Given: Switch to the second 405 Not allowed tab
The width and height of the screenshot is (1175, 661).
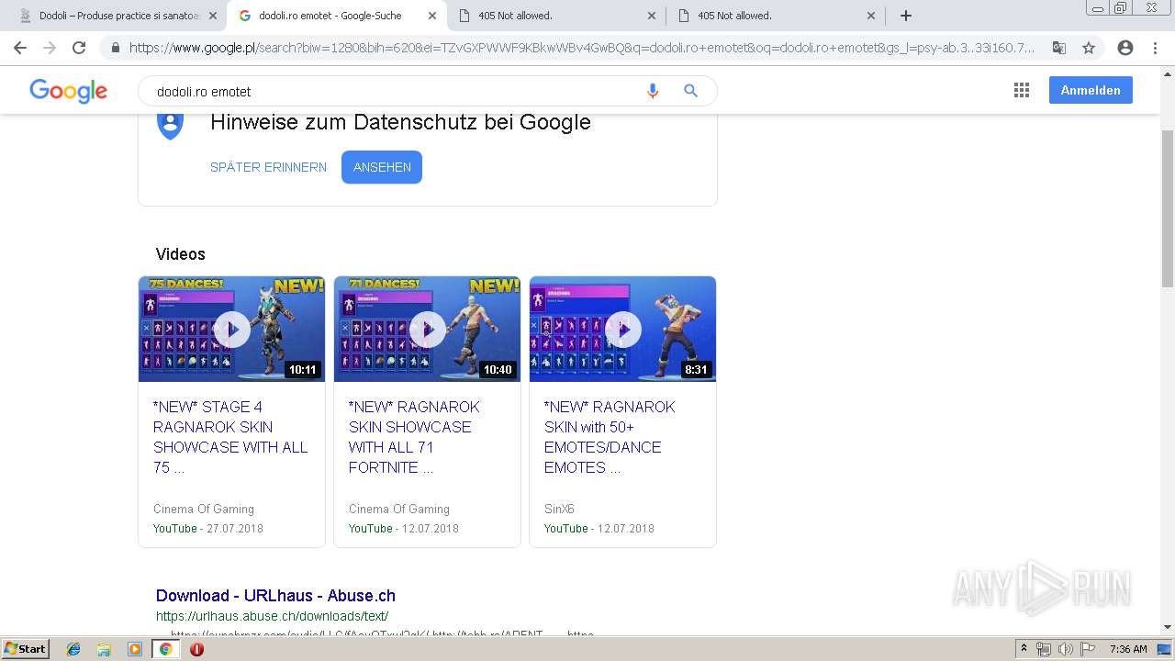Looking at the screenshot, I should tap(777, 16).
